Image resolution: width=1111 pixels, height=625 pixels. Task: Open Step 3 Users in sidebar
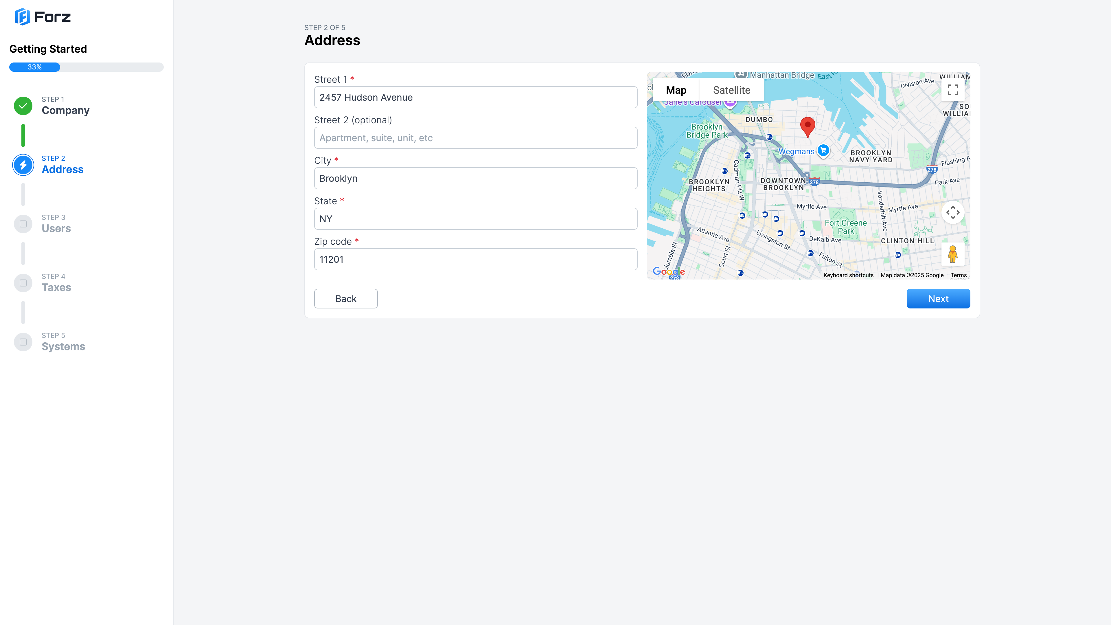coord(56,224)
